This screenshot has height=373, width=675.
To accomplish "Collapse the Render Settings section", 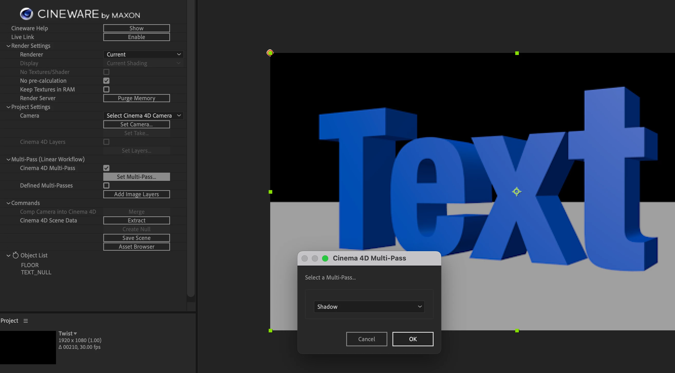I will pos(8,46).
